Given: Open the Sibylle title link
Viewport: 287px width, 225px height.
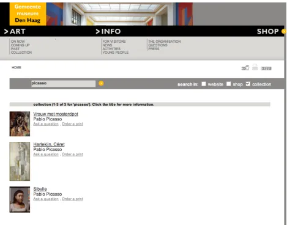Looking at the screenshot, I should tap(40, 189).
